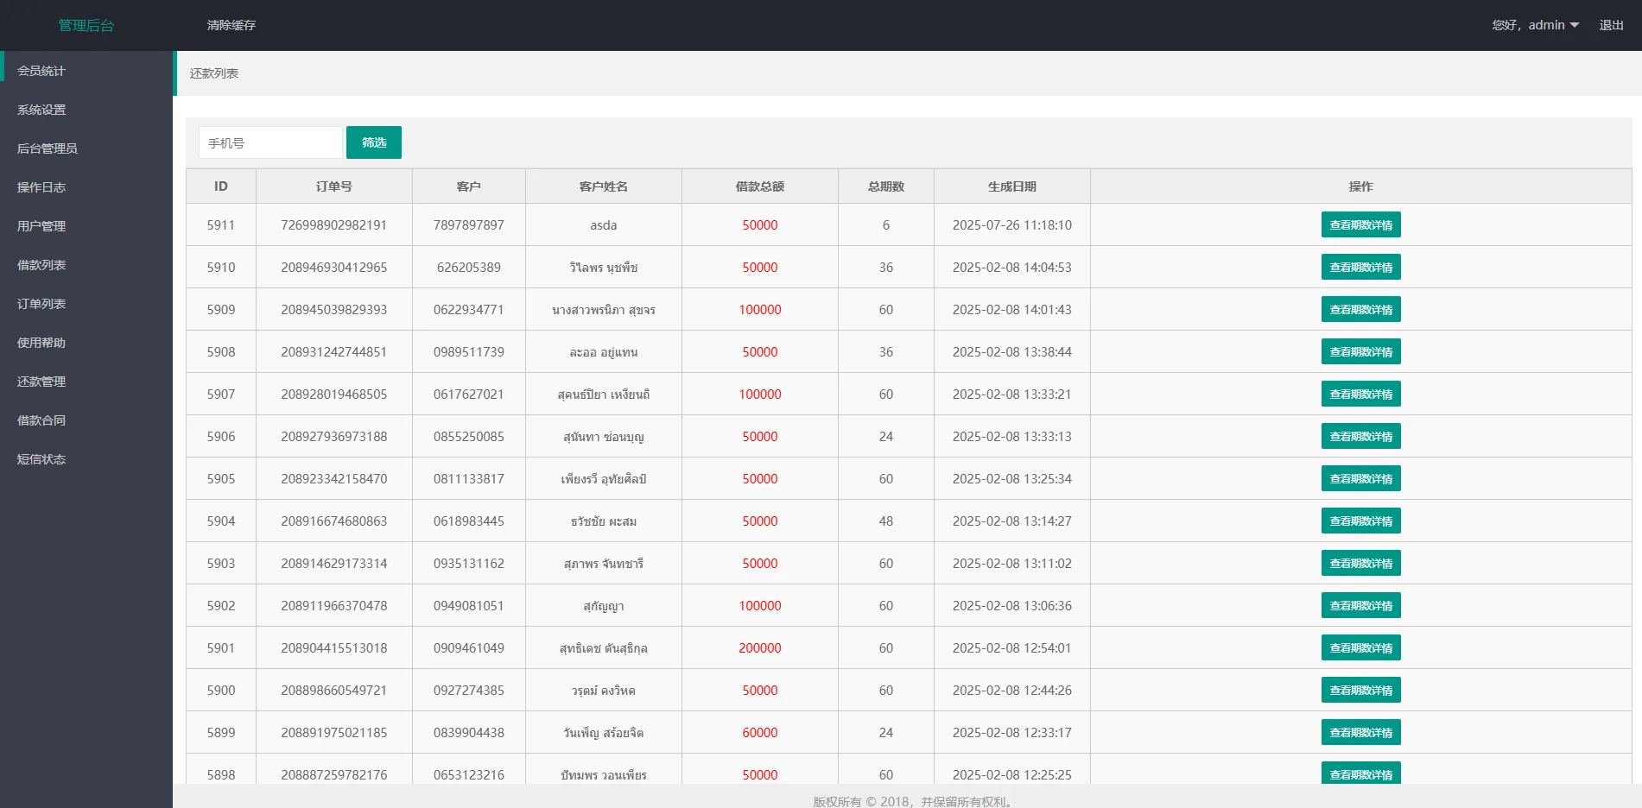The image size is (1642, 808).
Task: Navigate to 用户管理 in sidebar
Action: pos(41,226)
